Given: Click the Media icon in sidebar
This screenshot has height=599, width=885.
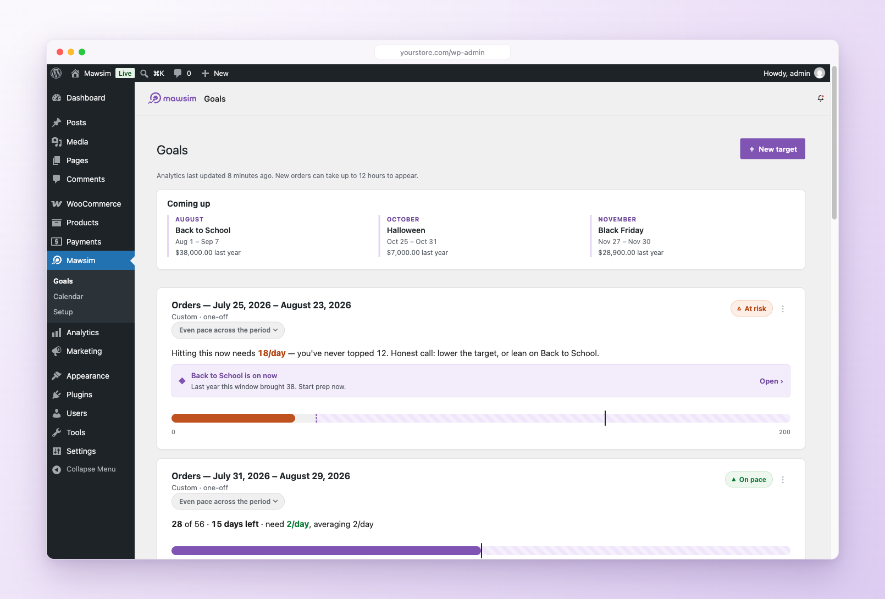Looking at the screenshot, I should point(57,142).
